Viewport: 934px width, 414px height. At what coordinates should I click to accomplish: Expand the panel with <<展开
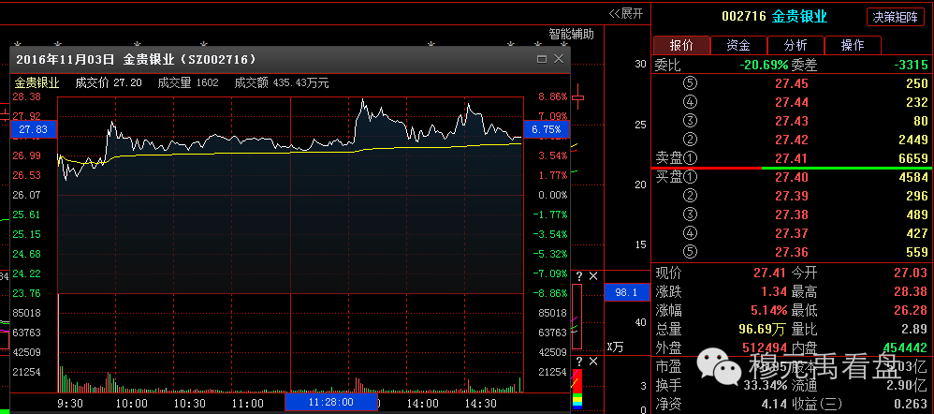point(626,14)
